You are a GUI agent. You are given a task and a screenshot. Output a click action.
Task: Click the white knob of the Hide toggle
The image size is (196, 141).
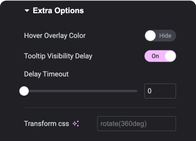150,36
